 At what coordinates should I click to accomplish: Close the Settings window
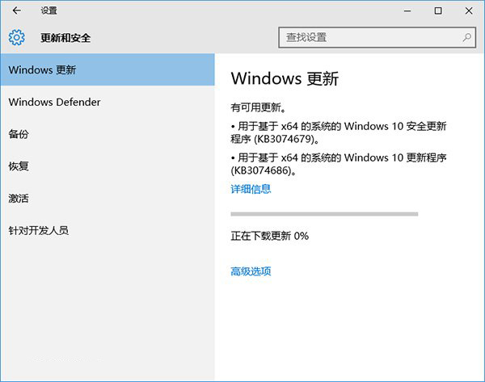click(468, 11)
